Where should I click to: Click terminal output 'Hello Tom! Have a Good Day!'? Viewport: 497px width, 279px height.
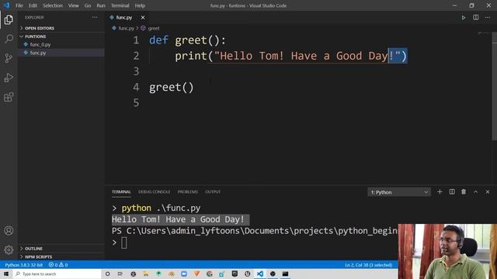pos(178,219)
